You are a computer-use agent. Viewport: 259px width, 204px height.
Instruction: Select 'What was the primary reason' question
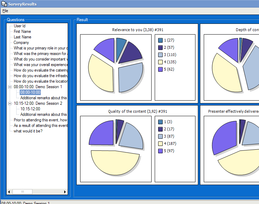pyautogui.click(x=41, y=54)
